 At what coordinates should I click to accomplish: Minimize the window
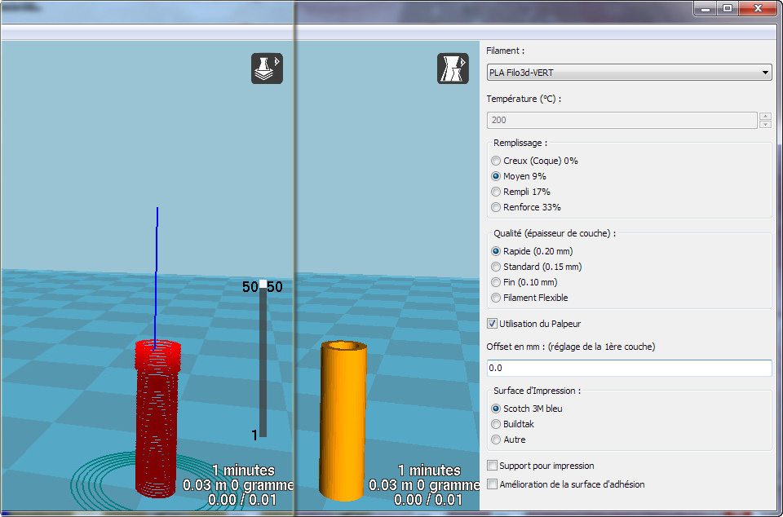(706, 8)
